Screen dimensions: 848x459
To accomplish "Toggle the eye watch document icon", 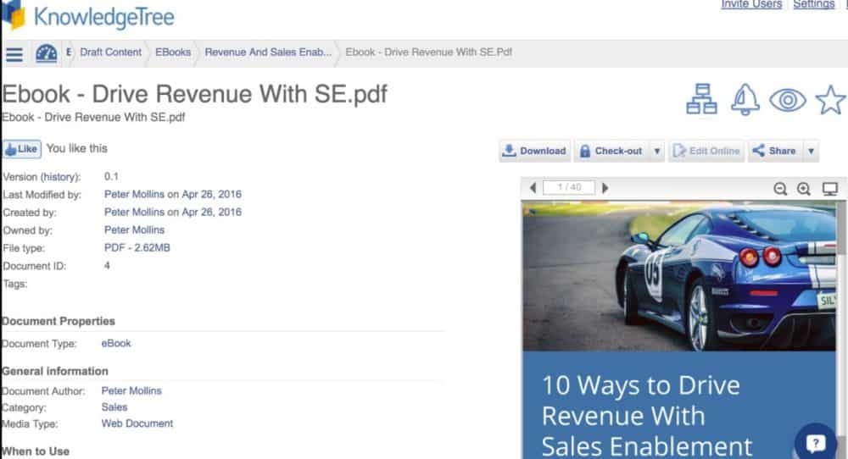I will pos(787,100).
